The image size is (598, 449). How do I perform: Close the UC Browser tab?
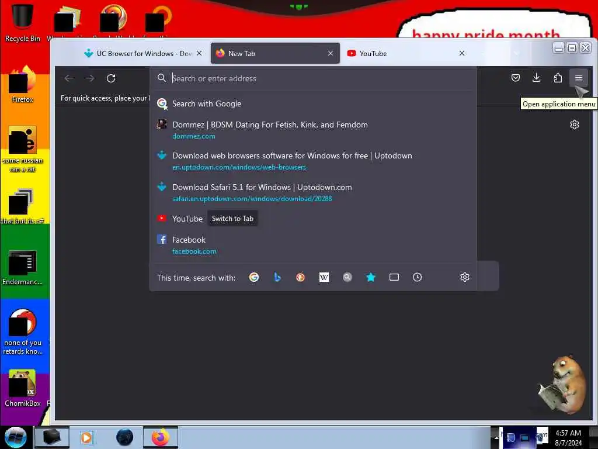(x=199, y=53)
